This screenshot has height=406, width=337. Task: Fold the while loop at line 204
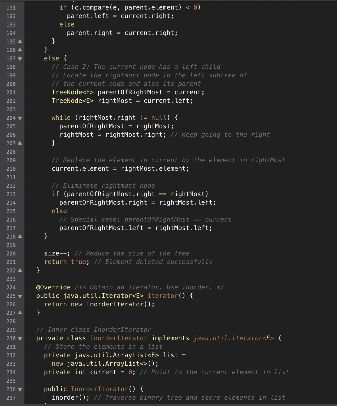20,118
